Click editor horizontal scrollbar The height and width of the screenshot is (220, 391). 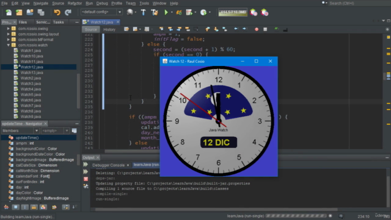[132, 151]
